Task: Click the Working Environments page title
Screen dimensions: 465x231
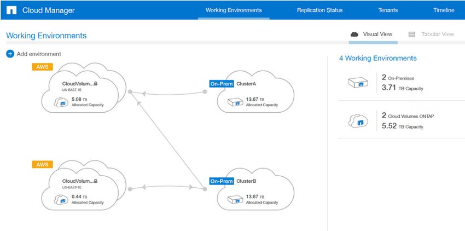Action: (47, 36)
